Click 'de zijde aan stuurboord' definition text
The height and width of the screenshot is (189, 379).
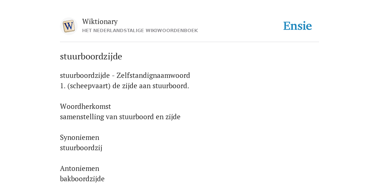tap(151, 86)
